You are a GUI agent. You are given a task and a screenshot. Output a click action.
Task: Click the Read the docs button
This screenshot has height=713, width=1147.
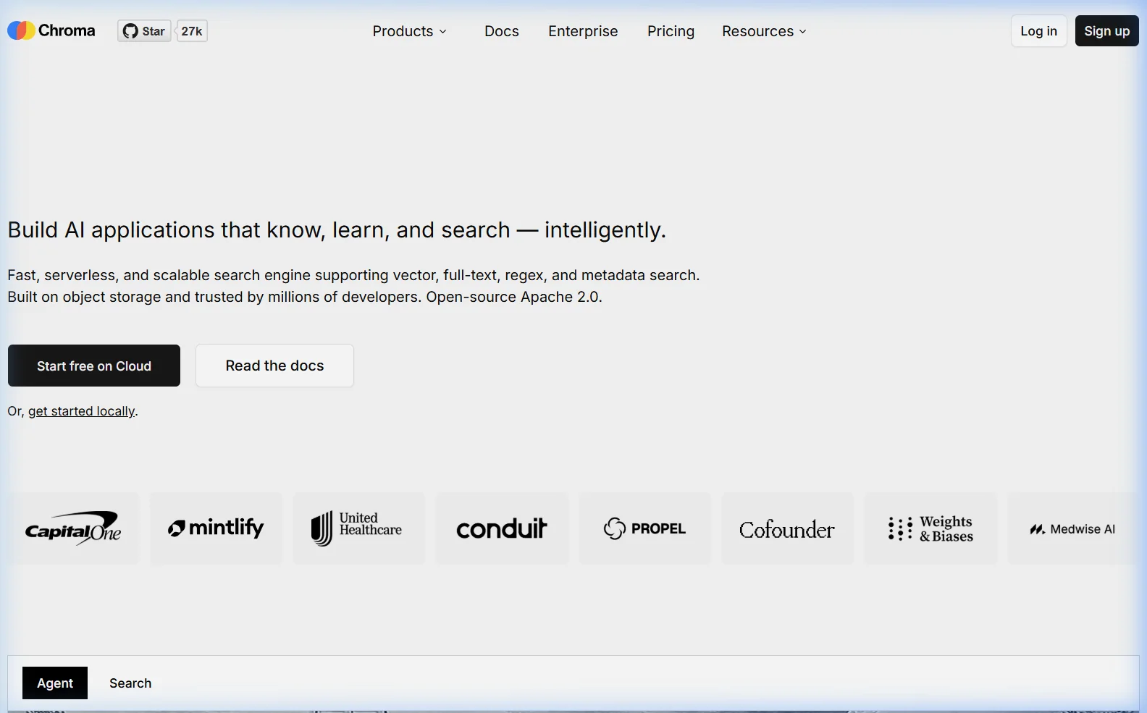[274, 366]
